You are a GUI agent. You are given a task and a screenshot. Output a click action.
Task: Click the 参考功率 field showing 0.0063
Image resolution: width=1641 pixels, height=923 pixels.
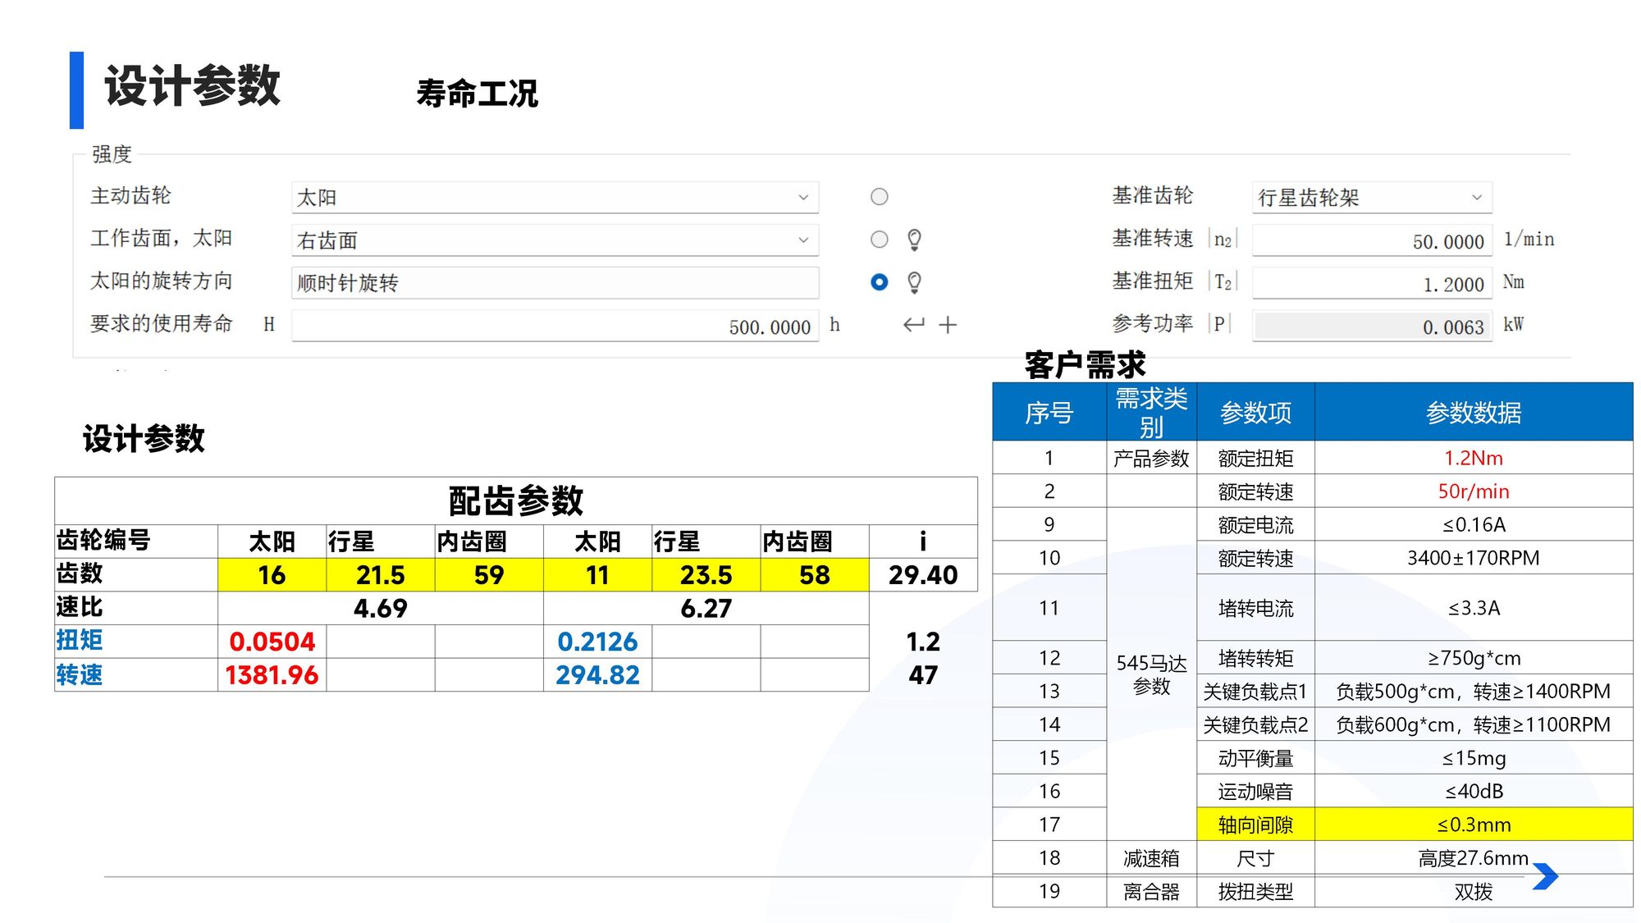pos(1372,326)
